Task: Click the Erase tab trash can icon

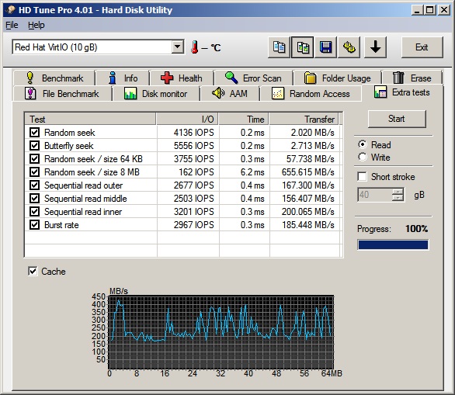Action: [398, 78]
